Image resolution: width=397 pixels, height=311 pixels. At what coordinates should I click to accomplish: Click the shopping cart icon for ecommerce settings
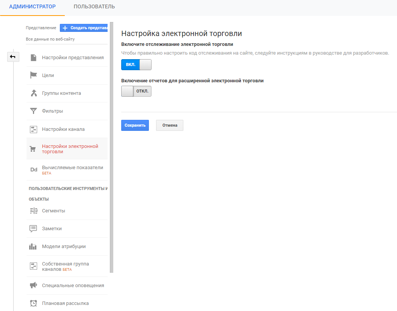point(33,149)
